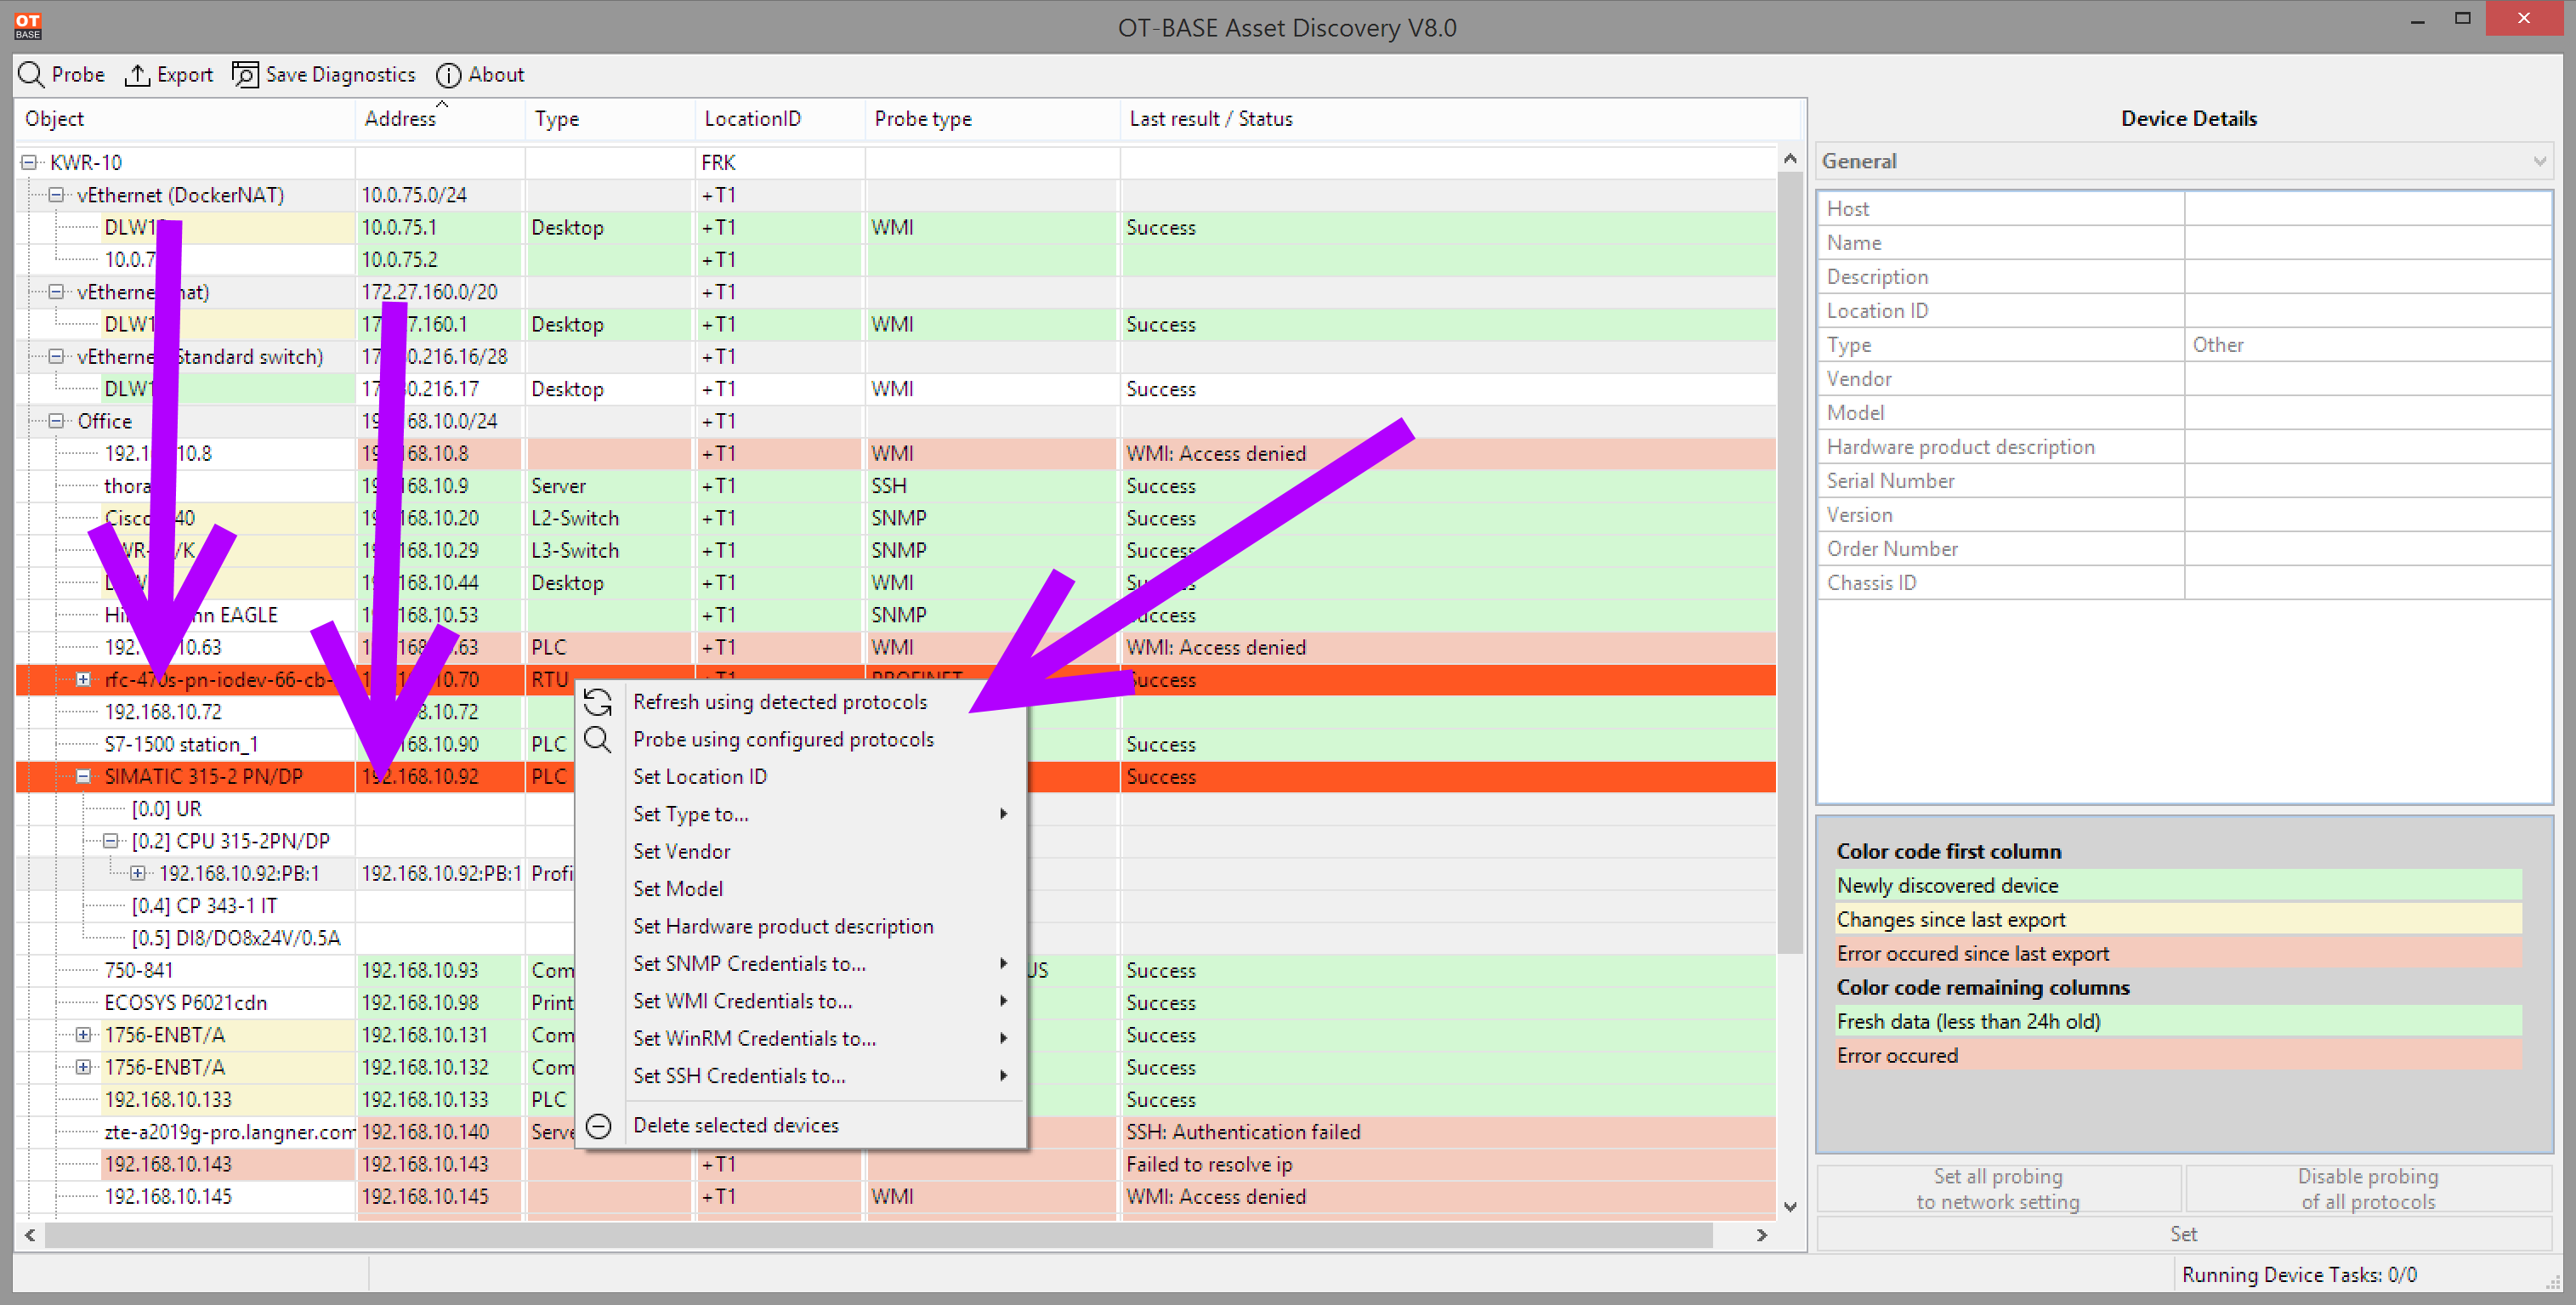The height and width of the screenshot is (1305, 2576).
Task: Click the Changes since last export swatch
Action: (2178, 920)
